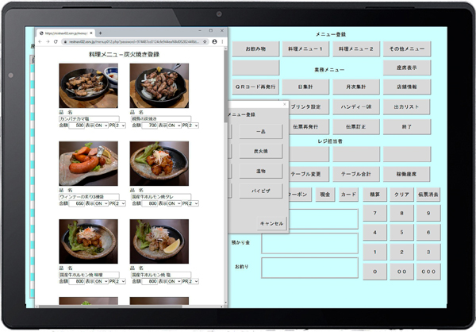This screenshot has height=332, width=476.
Task: Choose 一品 category in popup
Action: click(x=261, y=131)
